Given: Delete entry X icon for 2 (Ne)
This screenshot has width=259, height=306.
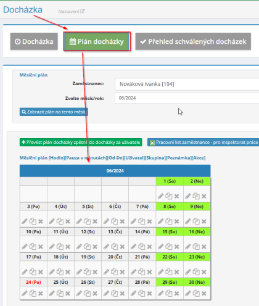Looking at the screenshot, I should 204,196.
